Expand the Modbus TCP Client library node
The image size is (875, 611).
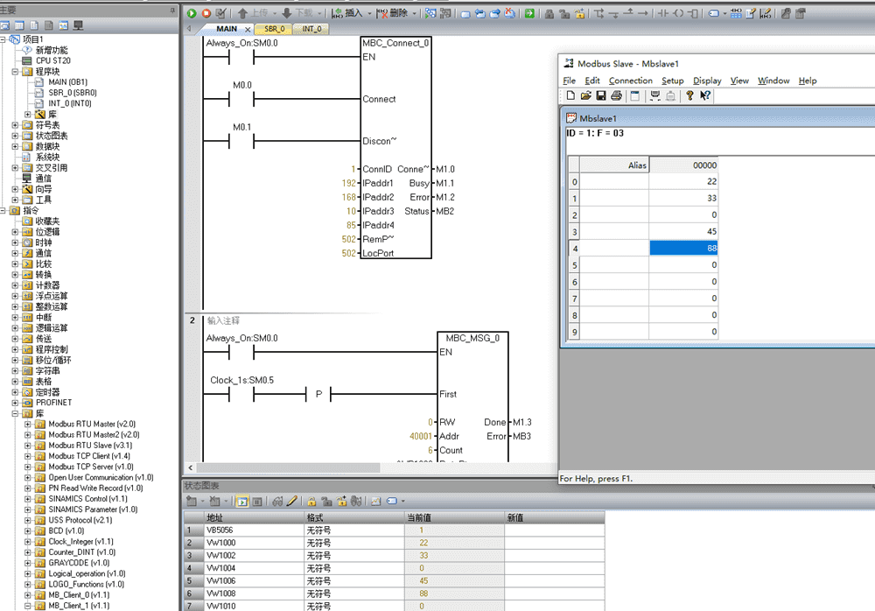[28, 456]
